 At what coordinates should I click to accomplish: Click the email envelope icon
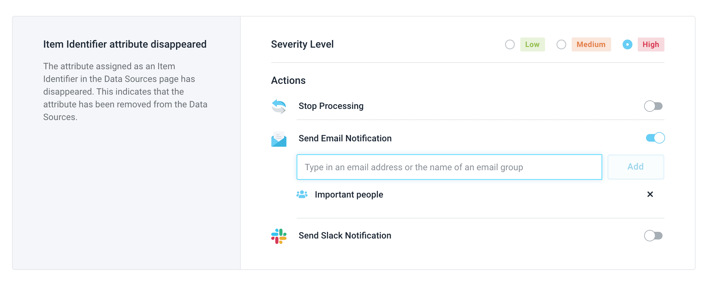(279, 139)
